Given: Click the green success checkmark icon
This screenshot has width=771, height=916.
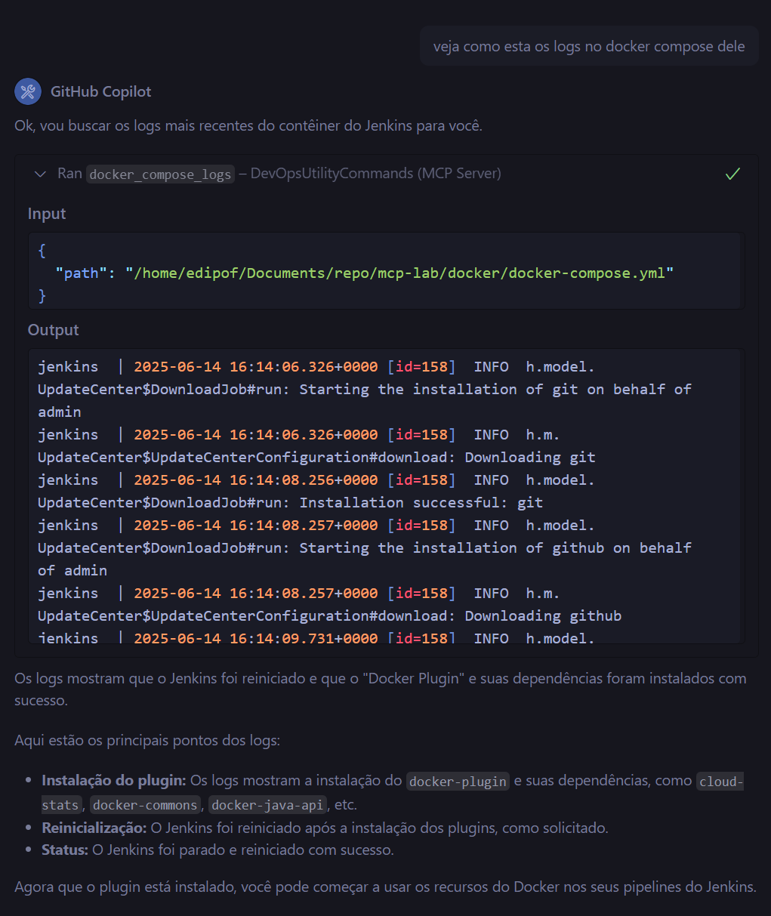Looking at the screenshot, I should 732,174.
